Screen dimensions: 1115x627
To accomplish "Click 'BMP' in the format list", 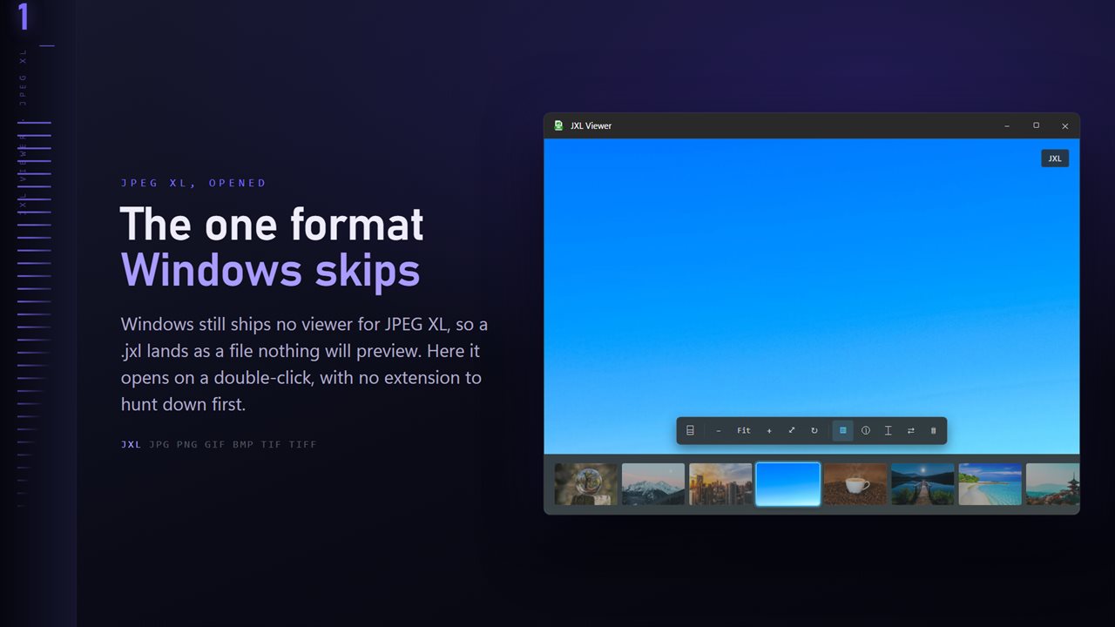I will click(243, 444).
